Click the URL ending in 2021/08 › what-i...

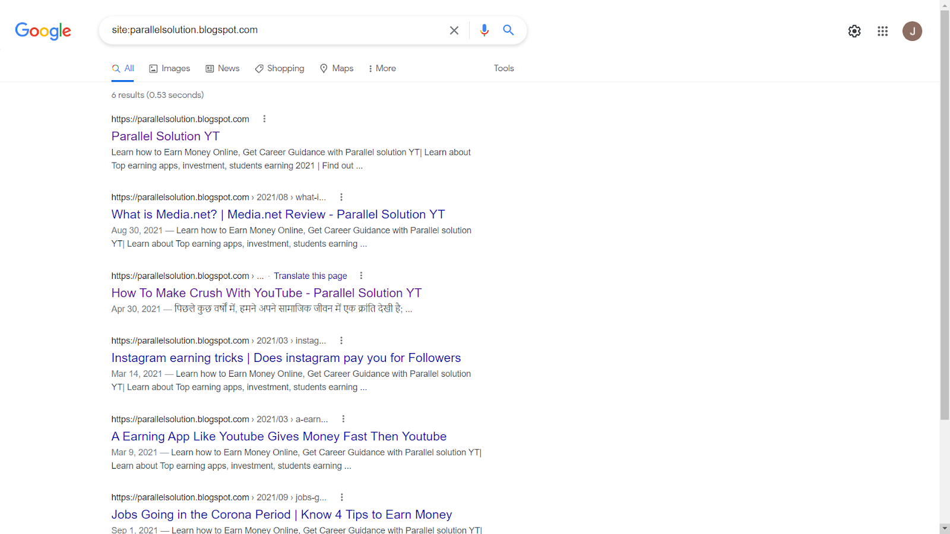tap(219, 197)
